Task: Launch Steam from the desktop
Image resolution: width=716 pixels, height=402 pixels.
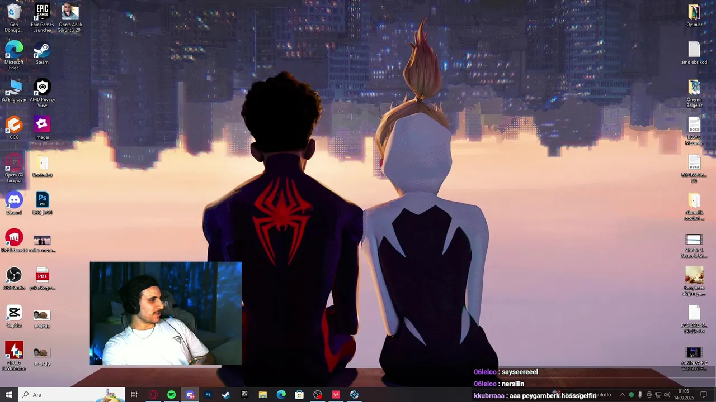Action: (42, 54)
